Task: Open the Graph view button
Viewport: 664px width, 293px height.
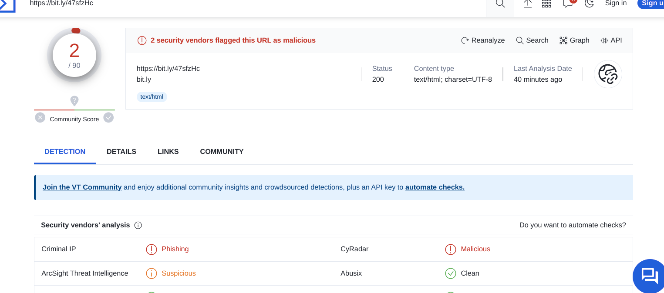Action: click(x=574, y=40)
